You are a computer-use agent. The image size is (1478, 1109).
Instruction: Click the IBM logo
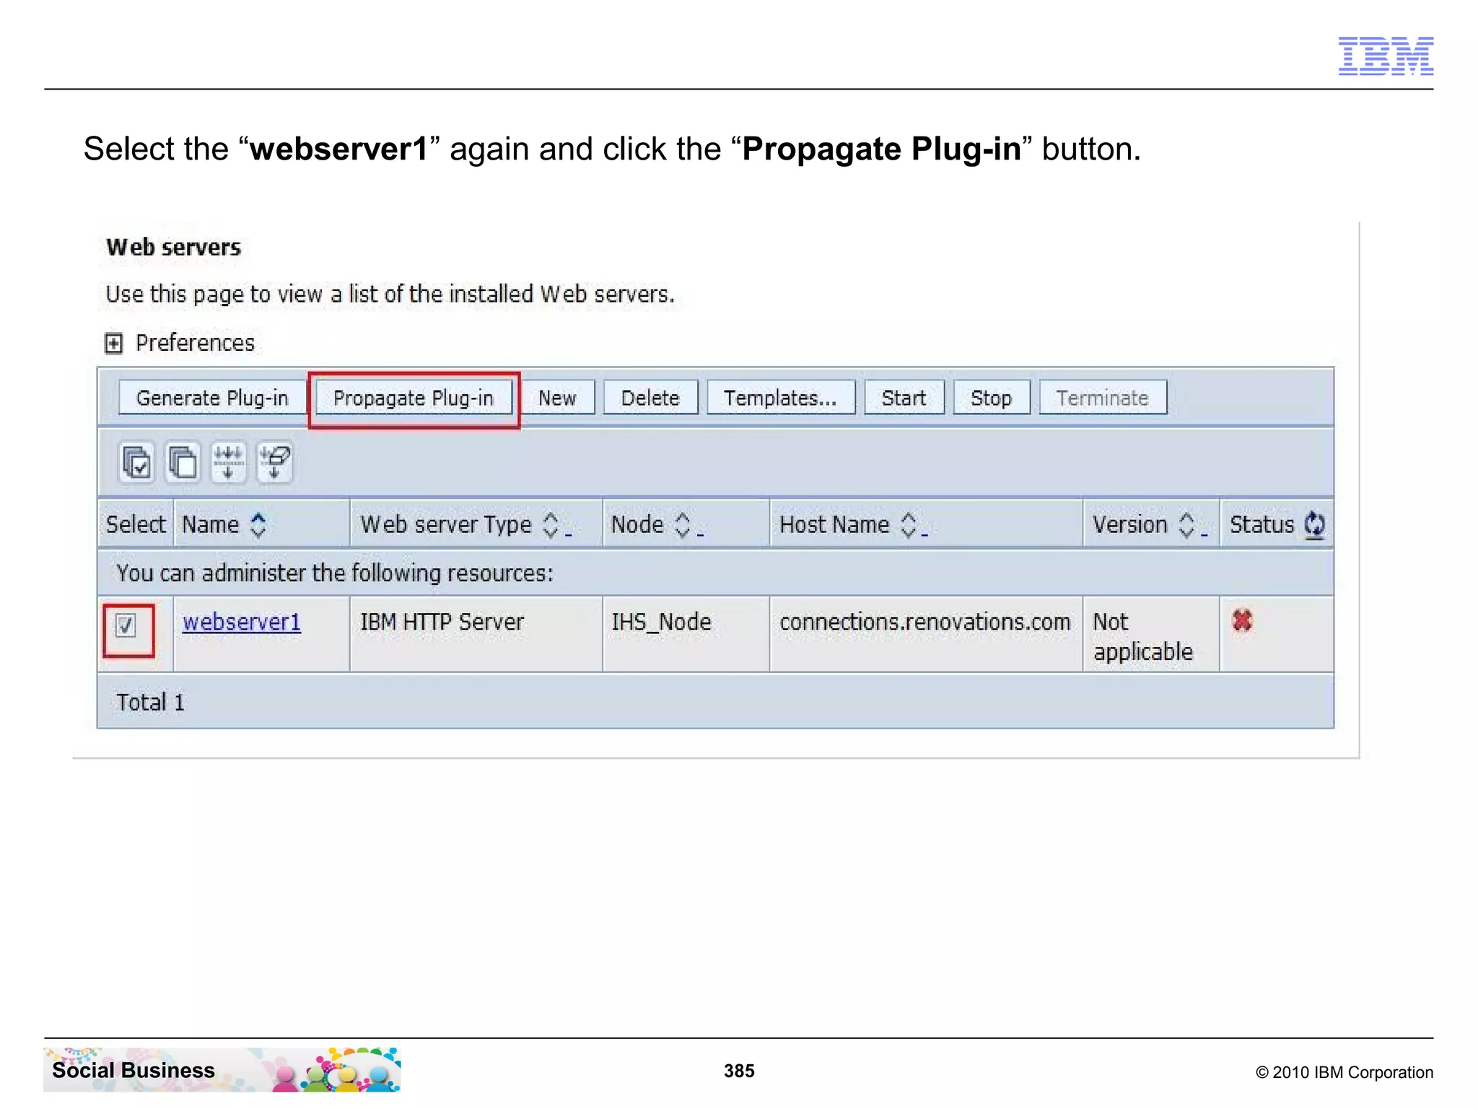[1386, 56]
